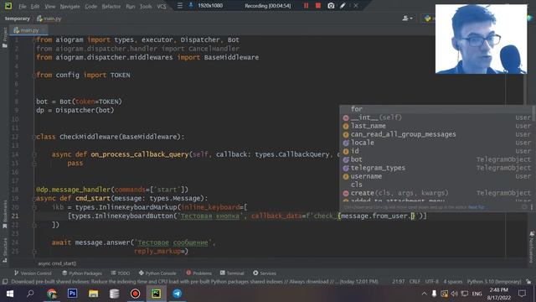Viewport: 536px width, 302px height.
Task: Select username in the completion popup
Action: point(436,176)
